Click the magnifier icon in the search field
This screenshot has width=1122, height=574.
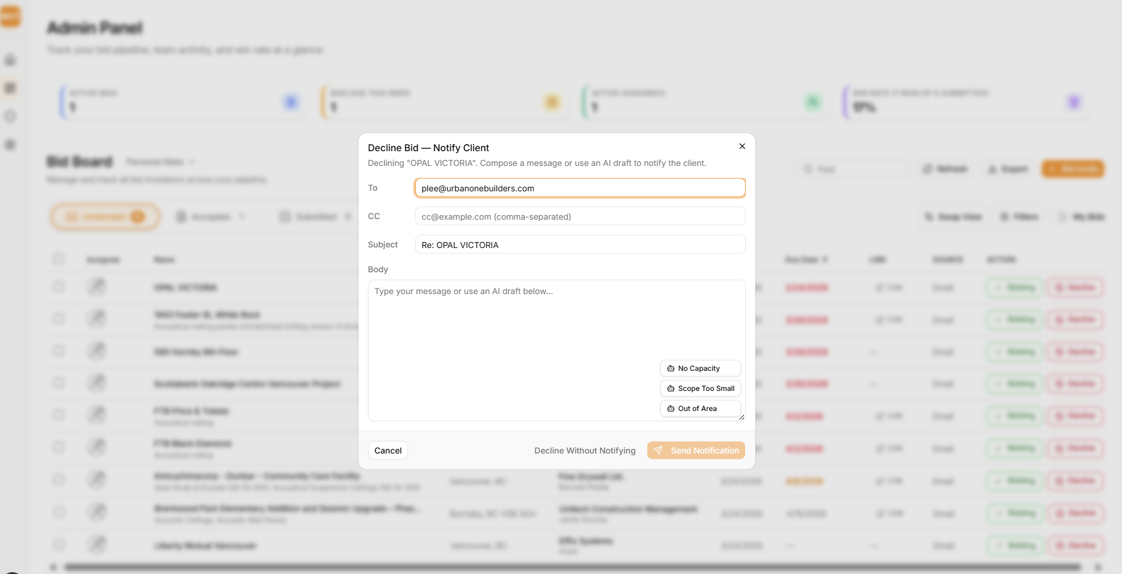808,169
